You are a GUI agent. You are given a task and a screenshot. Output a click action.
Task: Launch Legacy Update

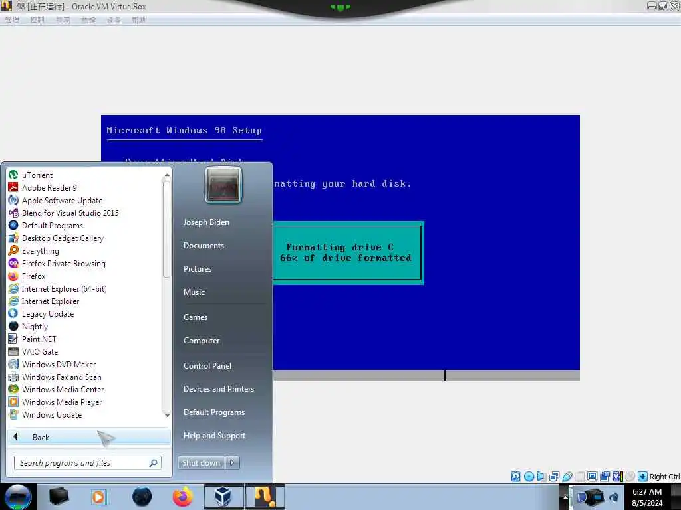point(41,313)
